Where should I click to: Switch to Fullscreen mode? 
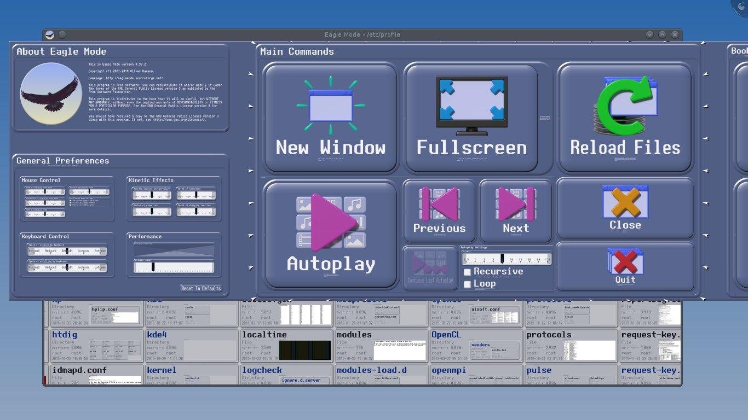tap(471, 118)
